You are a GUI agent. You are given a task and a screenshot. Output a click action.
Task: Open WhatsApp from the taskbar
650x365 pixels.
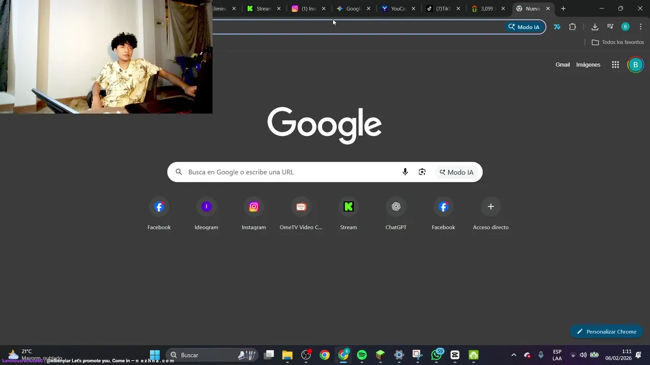[x=437, y=355]
